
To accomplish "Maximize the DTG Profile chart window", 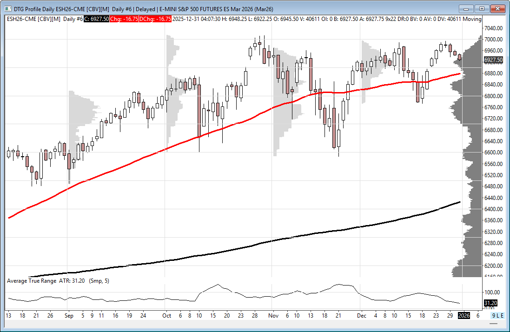I will 482,8.
